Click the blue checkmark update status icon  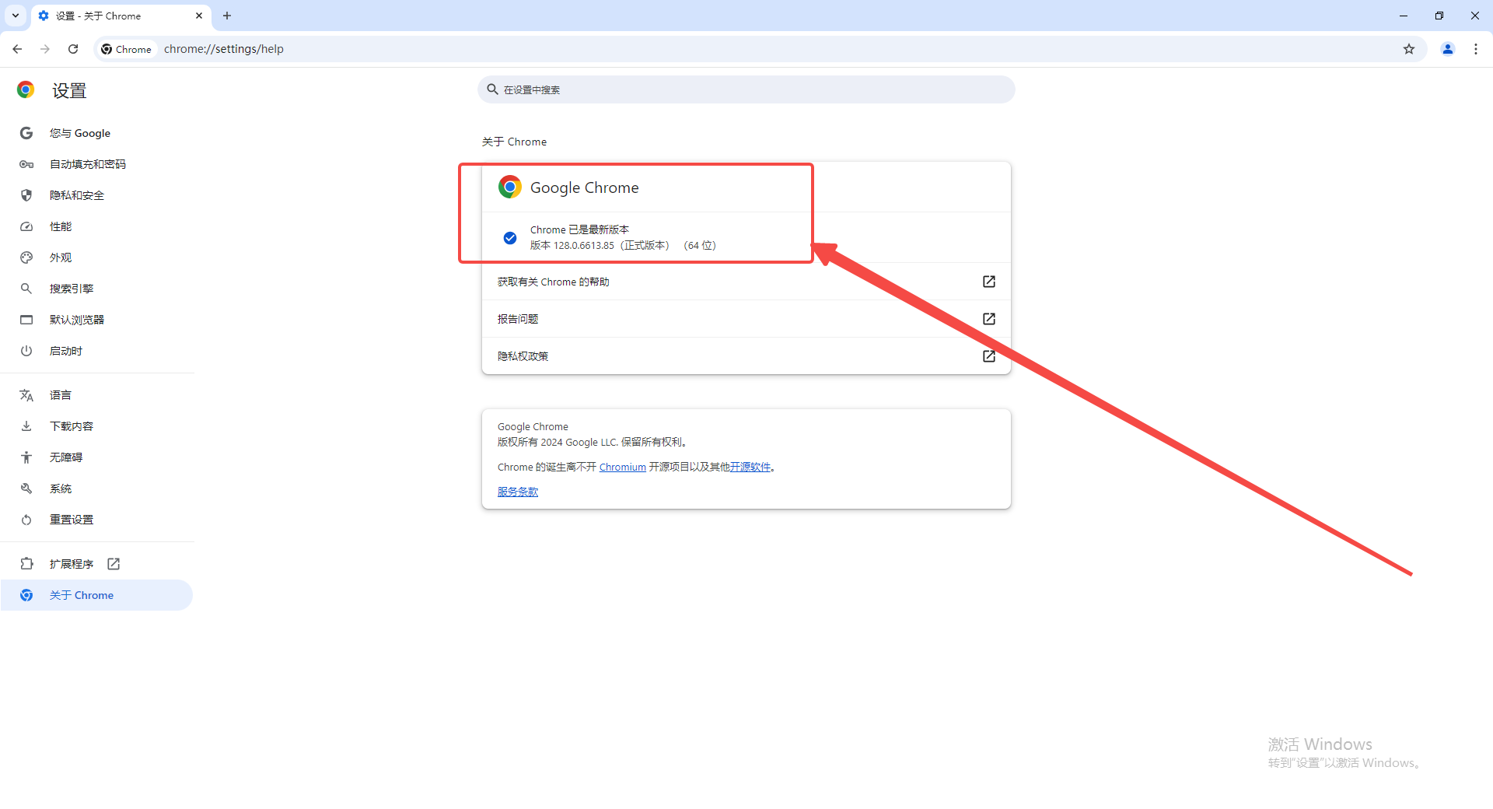click(x=510, y=238)
